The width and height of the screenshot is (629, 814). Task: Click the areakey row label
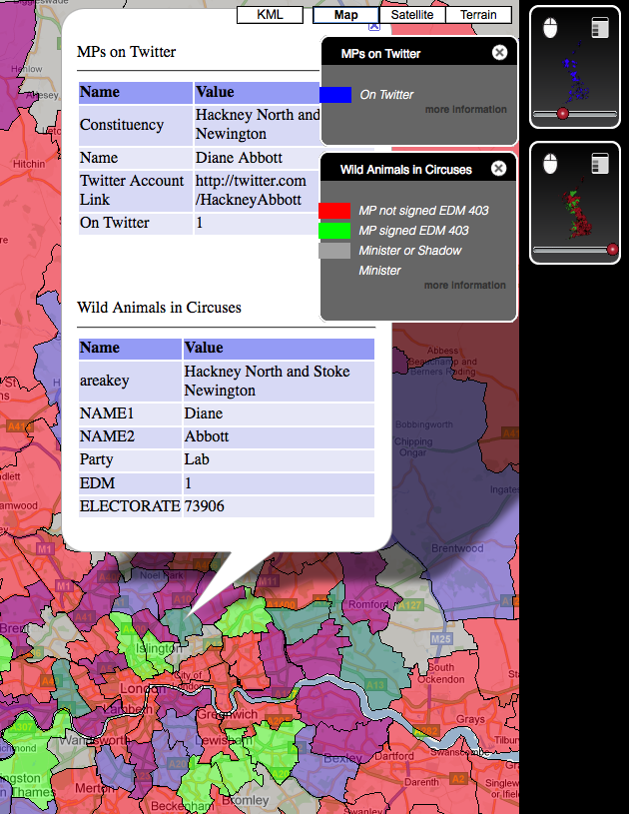104,381
